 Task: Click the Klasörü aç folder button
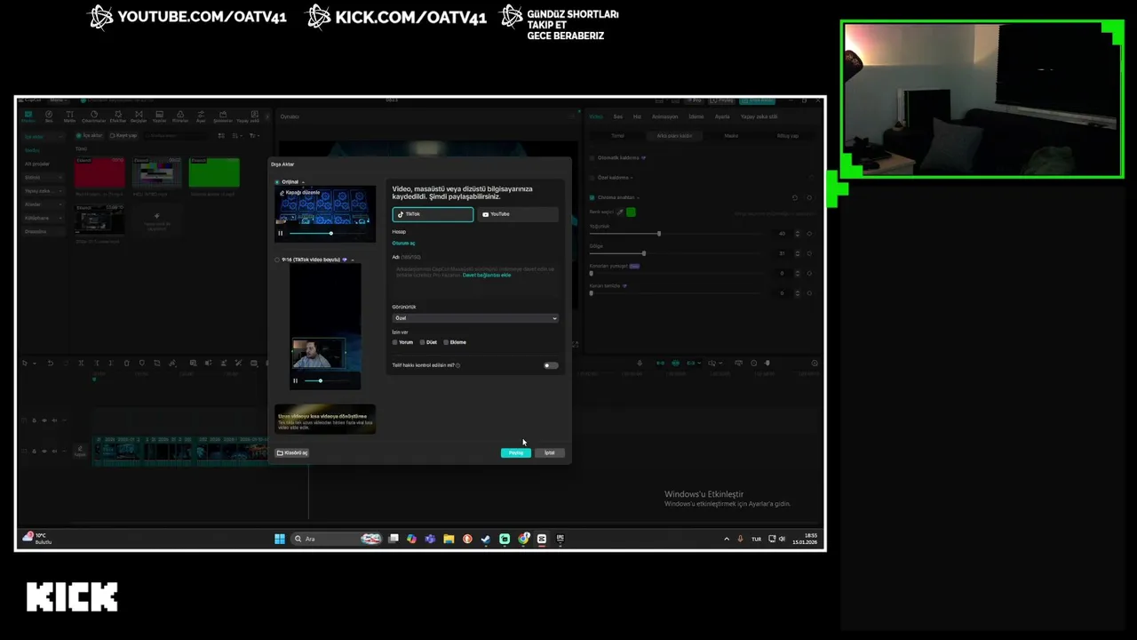[x=292, y=453]
